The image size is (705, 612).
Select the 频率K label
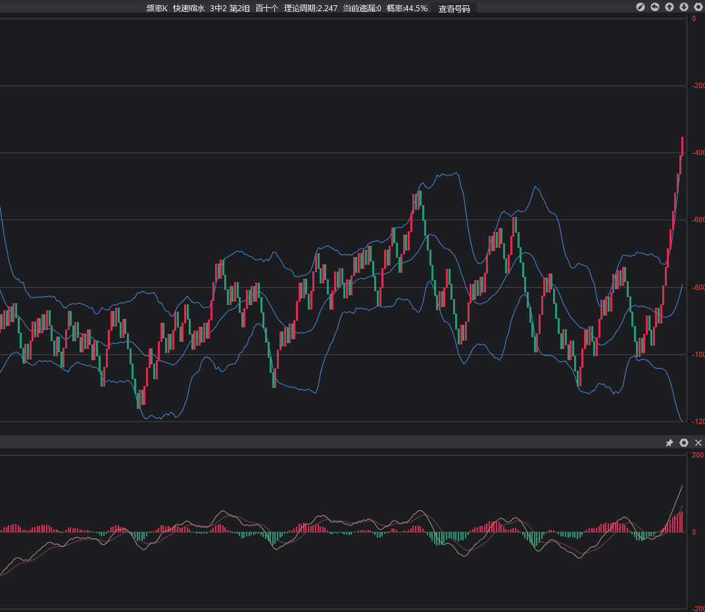(x=157, y=9)
